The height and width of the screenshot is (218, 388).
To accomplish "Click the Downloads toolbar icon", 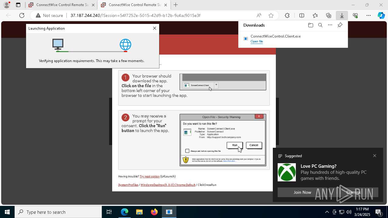I will coord(342,15).
